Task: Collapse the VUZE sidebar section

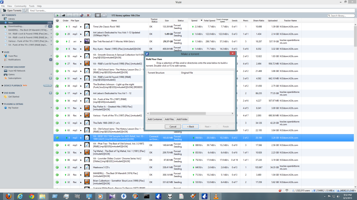Action: (x=2, y=52)
